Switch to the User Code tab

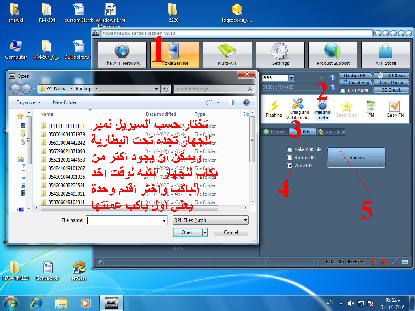click(331, 132)
